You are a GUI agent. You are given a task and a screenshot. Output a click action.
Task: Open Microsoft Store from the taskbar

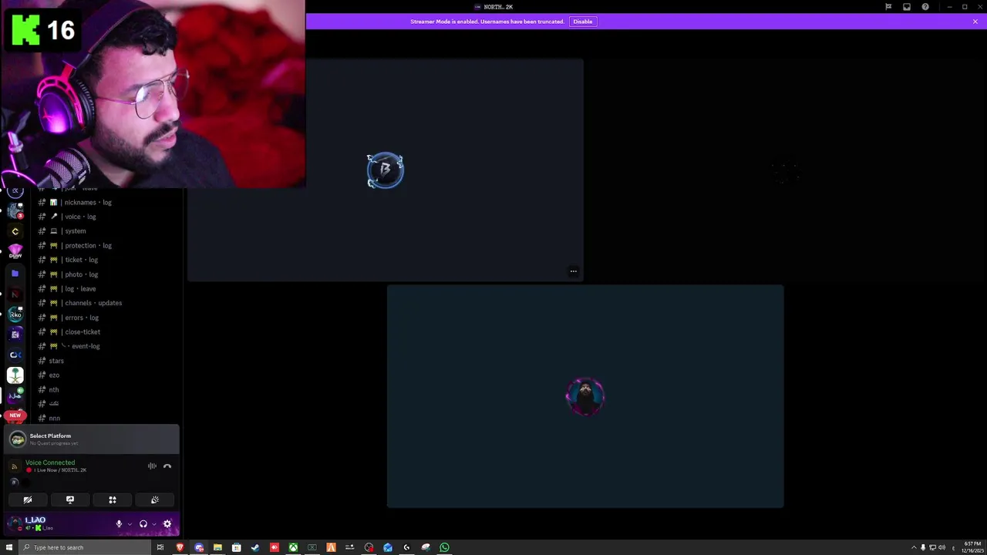pos(237,547)
